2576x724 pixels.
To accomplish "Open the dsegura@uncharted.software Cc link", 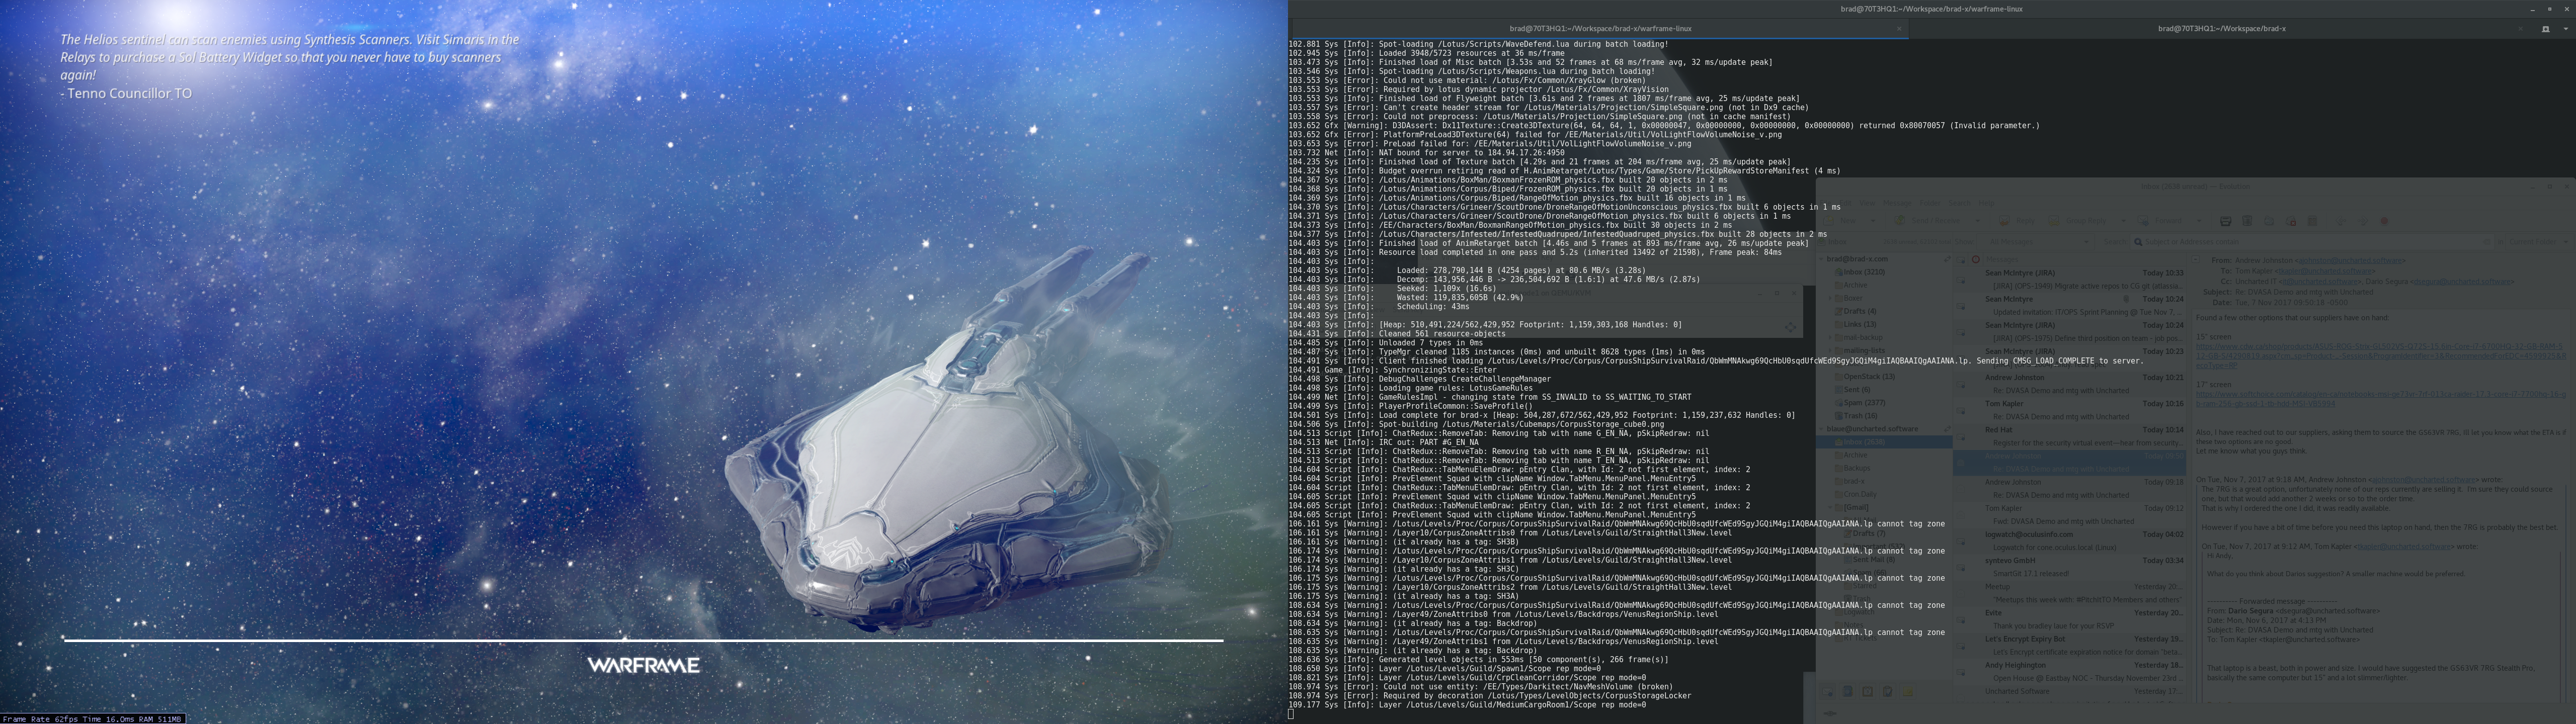I will (2462, 282).
